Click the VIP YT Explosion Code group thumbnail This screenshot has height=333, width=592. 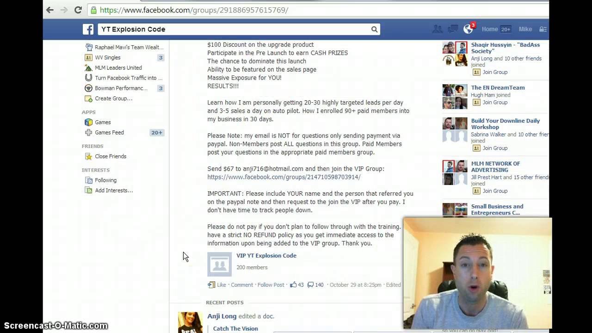pos(219,264)
